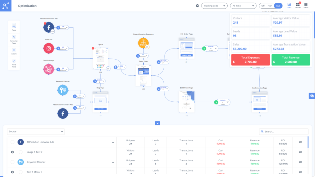Image resolution: width=315 pixels, height=177 pixels.
Task: Open Campaign Apps in sidebar
Action: click(x=14, y=39)
